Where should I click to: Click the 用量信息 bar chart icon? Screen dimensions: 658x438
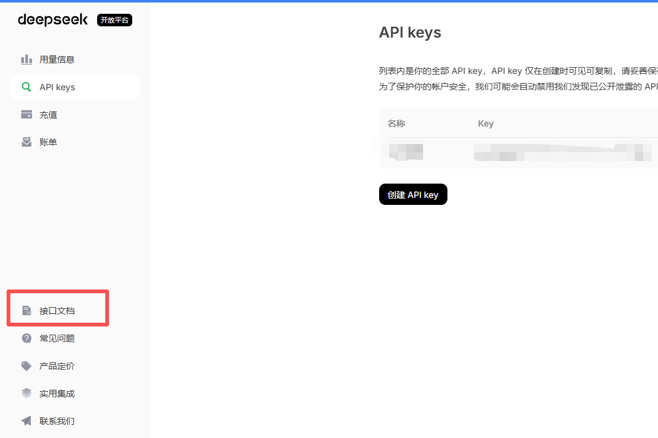tap(26, 60)
